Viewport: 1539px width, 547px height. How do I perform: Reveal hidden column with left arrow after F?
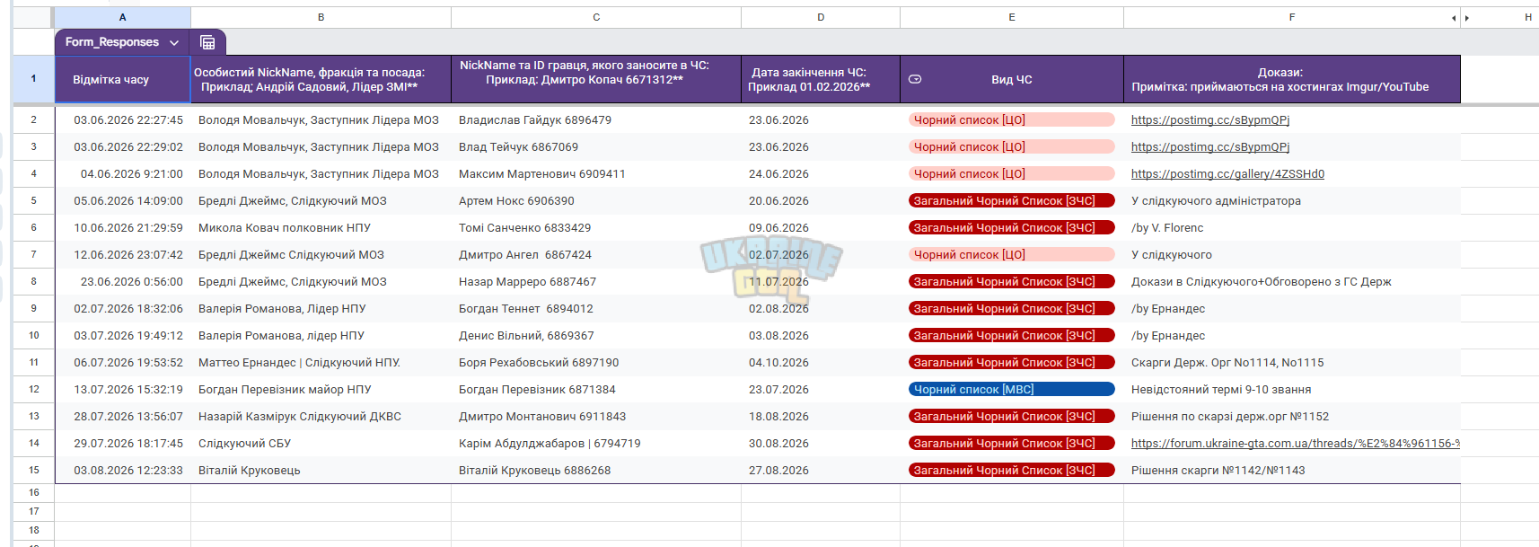coord(1454,18)
